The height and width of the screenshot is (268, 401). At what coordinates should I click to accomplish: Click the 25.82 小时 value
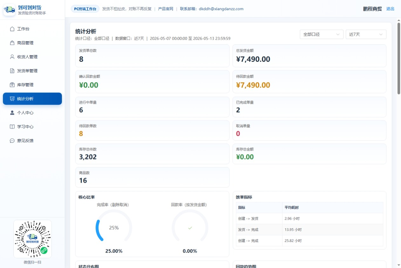pyautogui.click(x=293, y=241)
